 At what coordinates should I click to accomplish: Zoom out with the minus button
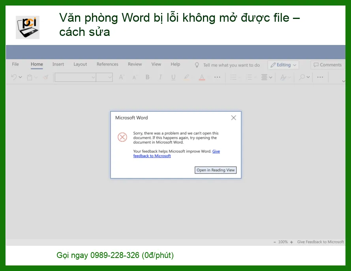coord(275,242)
